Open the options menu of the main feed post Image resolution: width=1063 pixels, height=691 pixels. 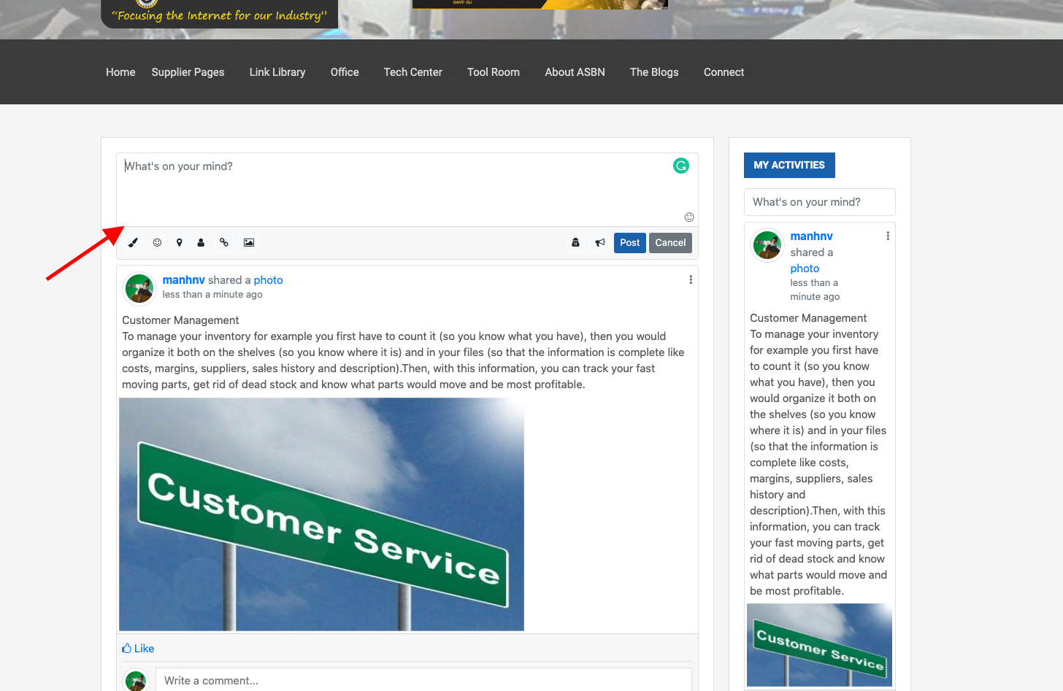pos(691,280)
